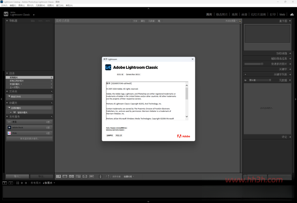This screenshot has width=297, height=203.
Task: Select the painter spray can tool
Action: [x=100, y=177]
